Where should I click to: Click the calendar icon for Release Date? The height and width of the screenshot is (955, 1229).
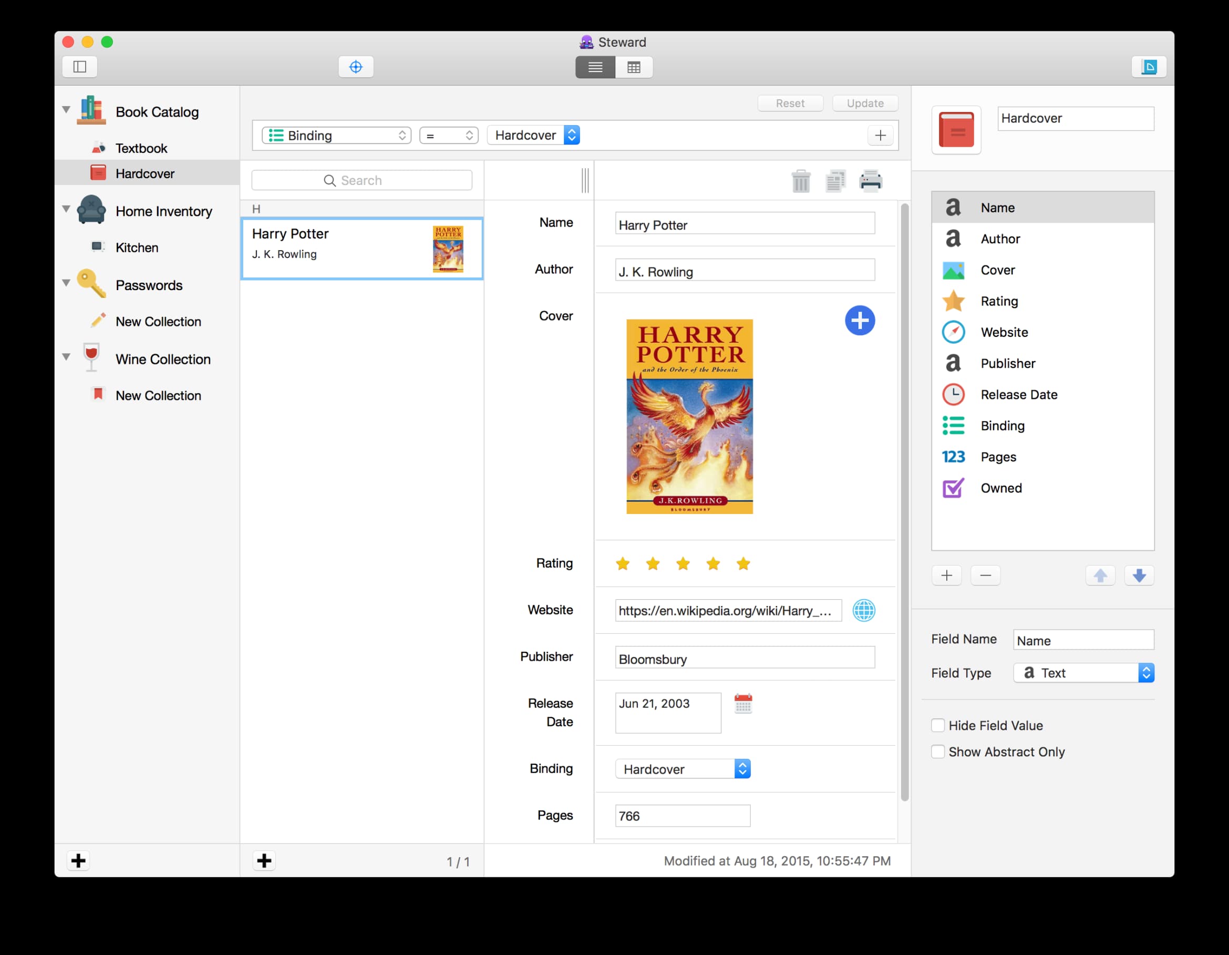coord(743,703)
